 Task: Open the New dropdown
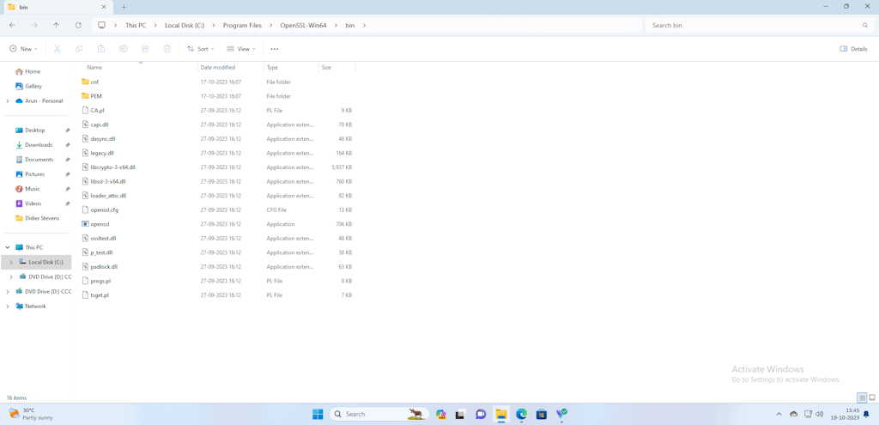click(23, 49)
